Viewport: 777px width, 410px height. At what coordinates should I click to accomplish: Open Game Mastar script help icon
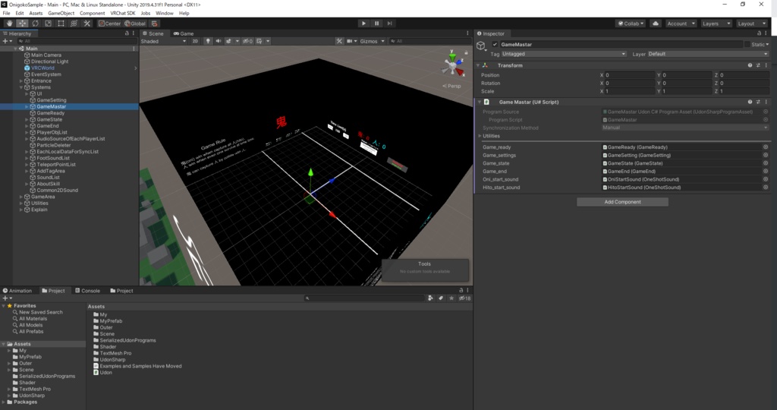[750, 102]
